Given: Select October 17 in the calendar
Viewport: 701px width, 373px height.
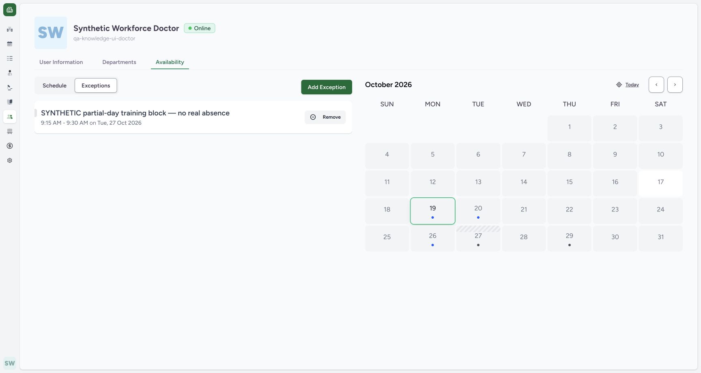Looking at the screenshot, I should click(x=661, y=183).
